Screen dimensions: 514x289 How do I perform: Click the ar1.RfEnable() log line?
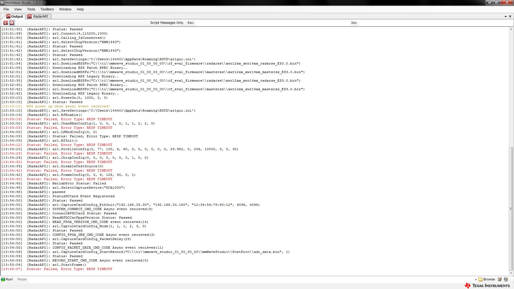point(42,115)
